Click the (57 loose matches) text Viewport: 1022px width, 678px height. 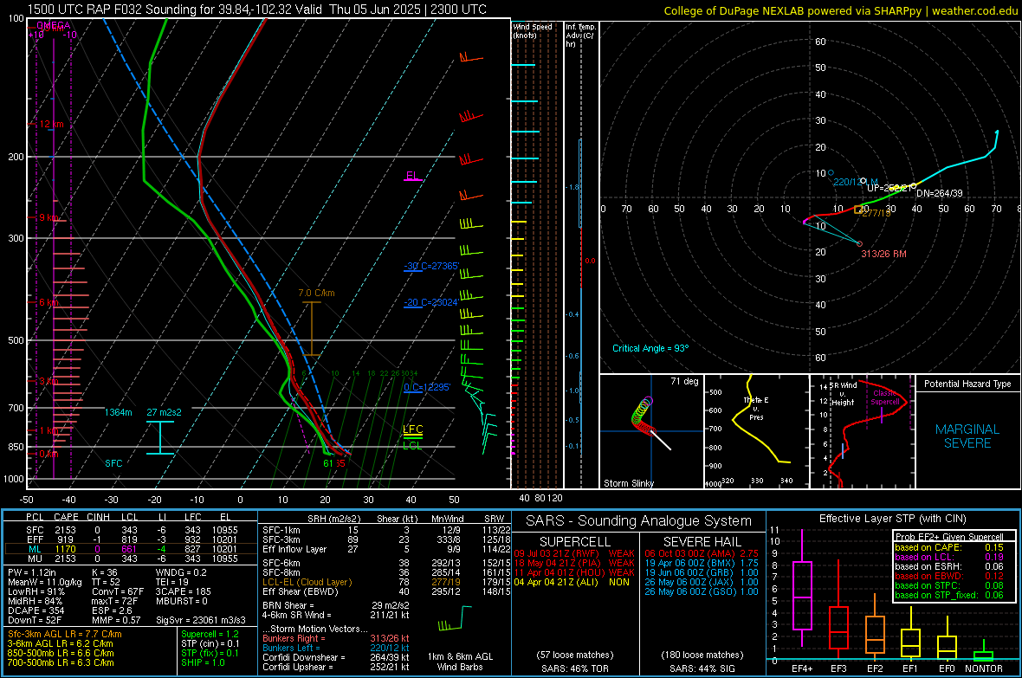pyautogui.click(x=575, y=655)
